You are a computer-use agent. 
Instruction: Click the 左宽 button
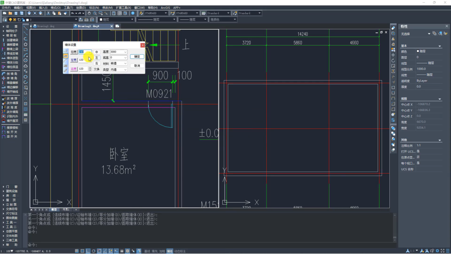click(74, 60)
